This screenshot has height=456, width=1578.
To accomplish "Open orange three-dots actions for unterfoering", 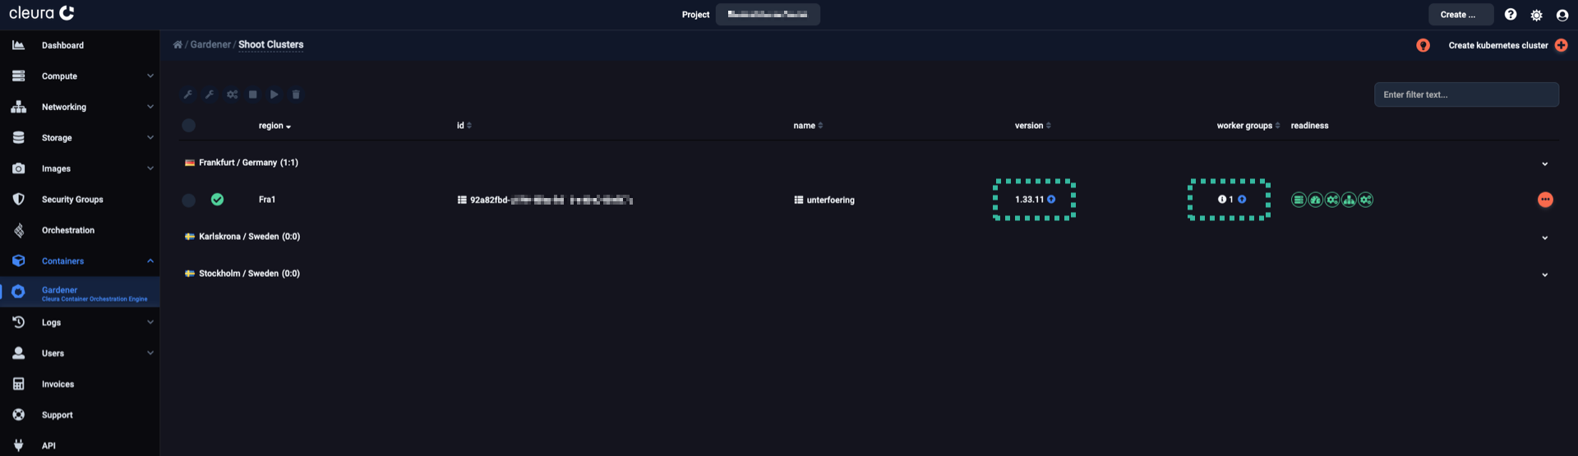I will pos(1545,200).
